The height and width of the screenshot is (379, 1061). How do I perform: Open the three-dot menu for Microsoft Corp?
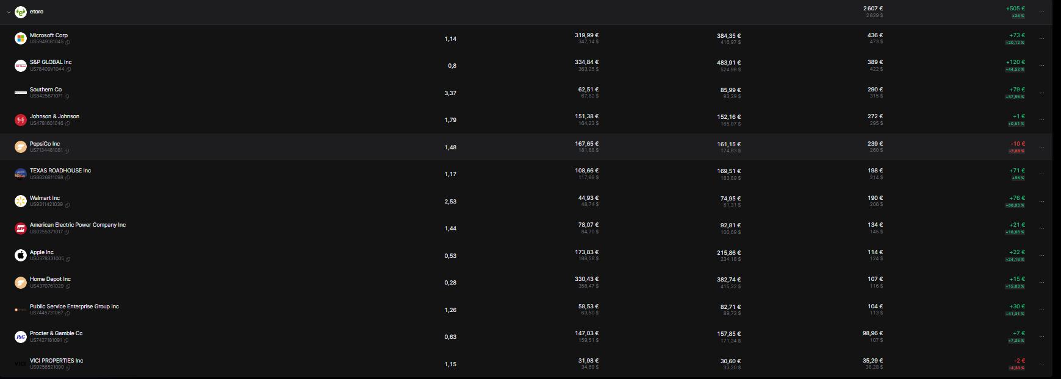coord(1041,38)
